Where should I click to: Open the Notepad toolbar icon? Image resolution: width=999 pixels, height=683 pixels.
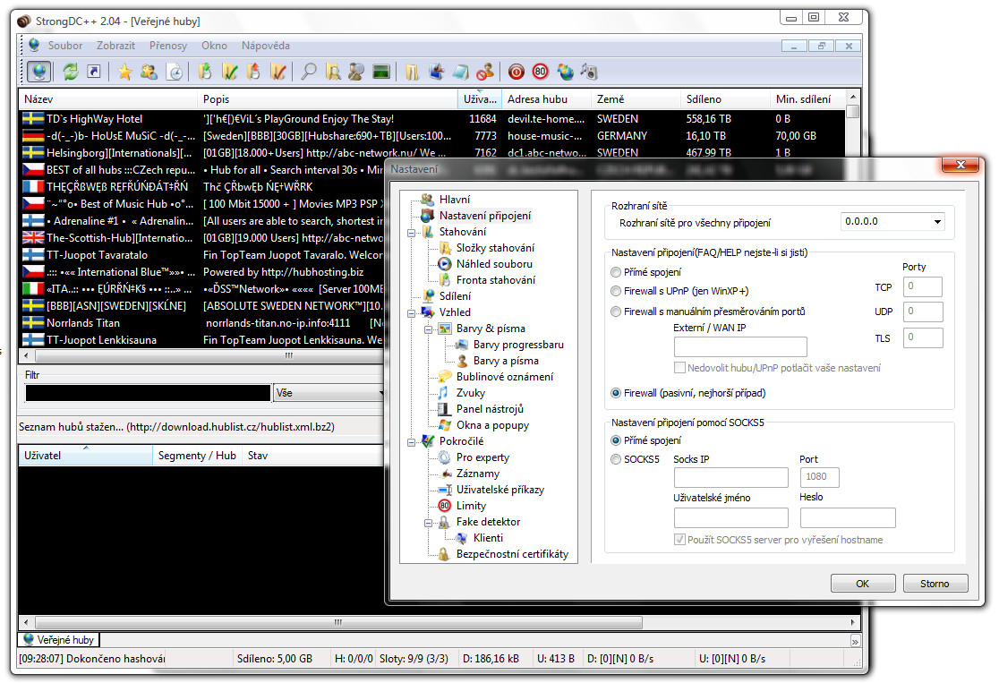461,72
